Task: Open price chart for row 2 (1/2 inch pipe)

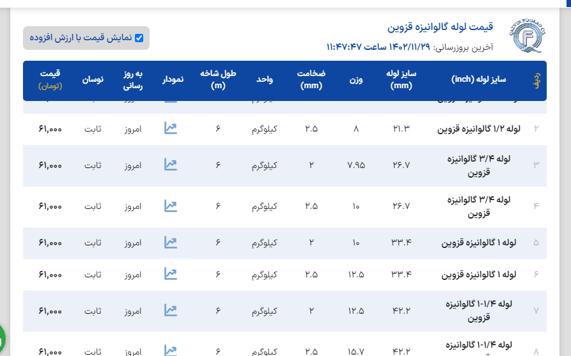Action: tap(170, 128)
